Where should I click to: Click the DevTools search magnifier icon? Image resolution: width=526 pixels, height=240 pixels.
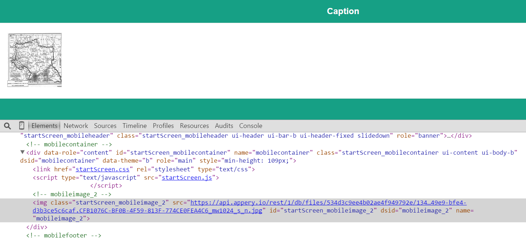pos(7,126)
